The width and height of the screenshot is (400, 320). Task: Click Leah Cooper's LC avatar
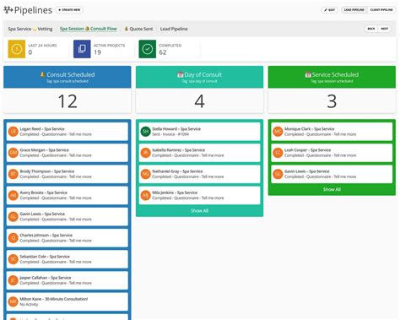click(278, 153)
